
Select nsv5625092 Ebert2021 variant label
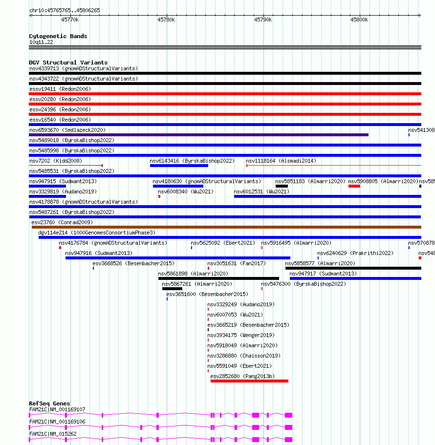(223, 243)
